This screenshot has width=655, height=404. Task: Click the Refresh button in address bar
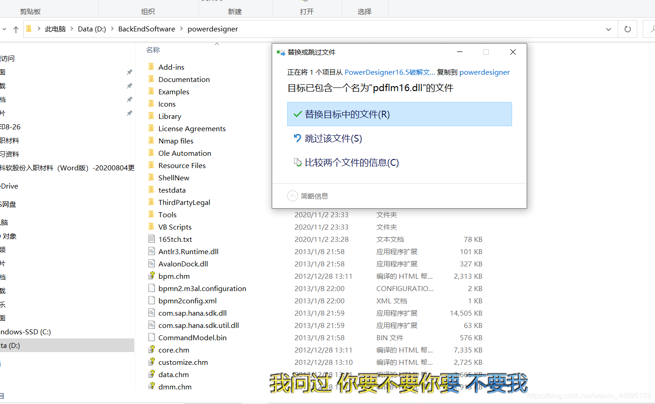628,29
